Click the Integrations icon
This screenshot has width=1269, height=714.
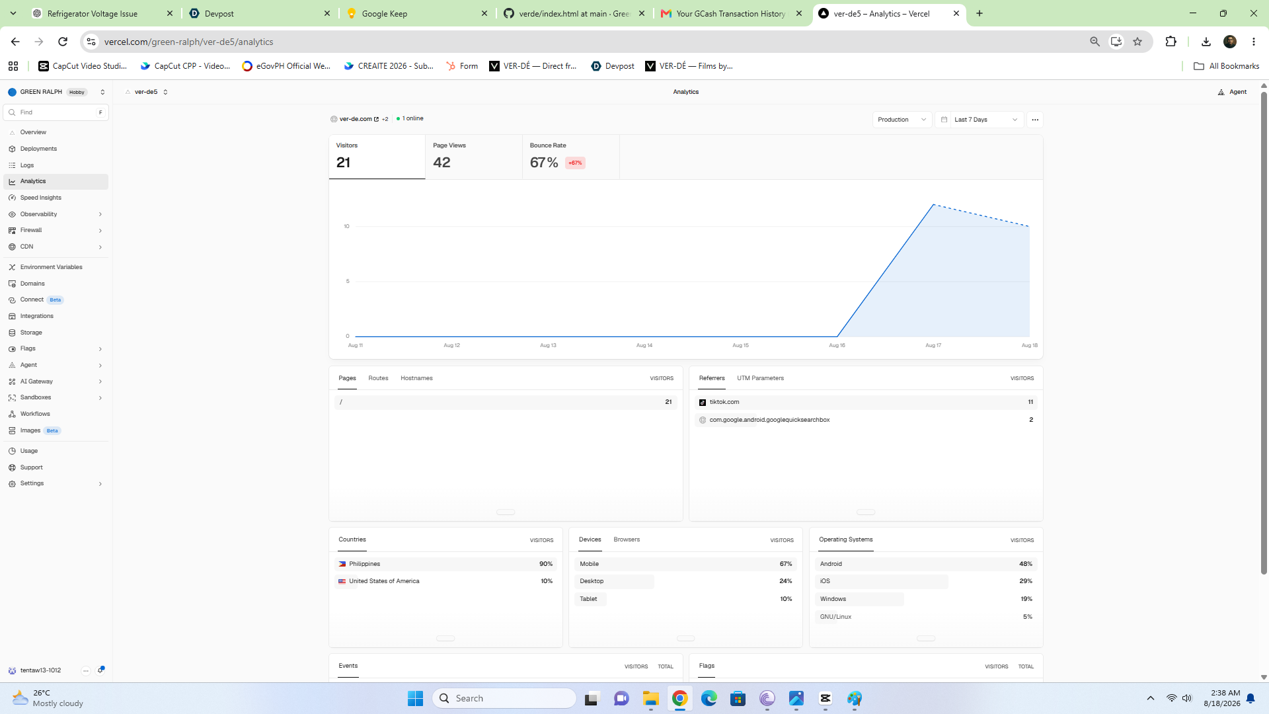pyautogui.click(x=12, y=316)
